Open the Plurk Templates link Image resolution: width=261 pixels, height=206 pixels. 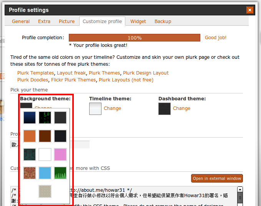(x=35, y=73)
